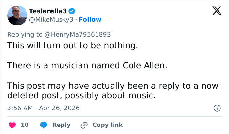Open the X logo link
Image resolution: width=229 pixels, height=134 pixels.
[215, 11]
